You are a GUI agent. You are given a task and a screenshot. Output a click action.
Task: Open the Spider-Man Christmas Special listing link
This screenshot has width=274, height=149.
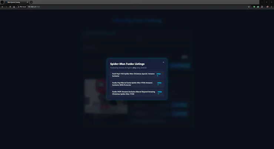[x=158, y=75]
